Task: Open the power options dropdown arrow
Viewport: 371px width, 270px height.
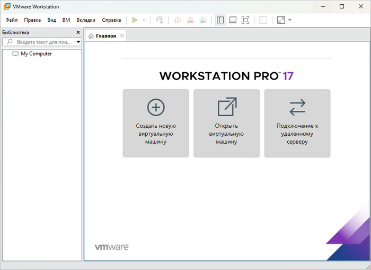Action: (144, 20)
